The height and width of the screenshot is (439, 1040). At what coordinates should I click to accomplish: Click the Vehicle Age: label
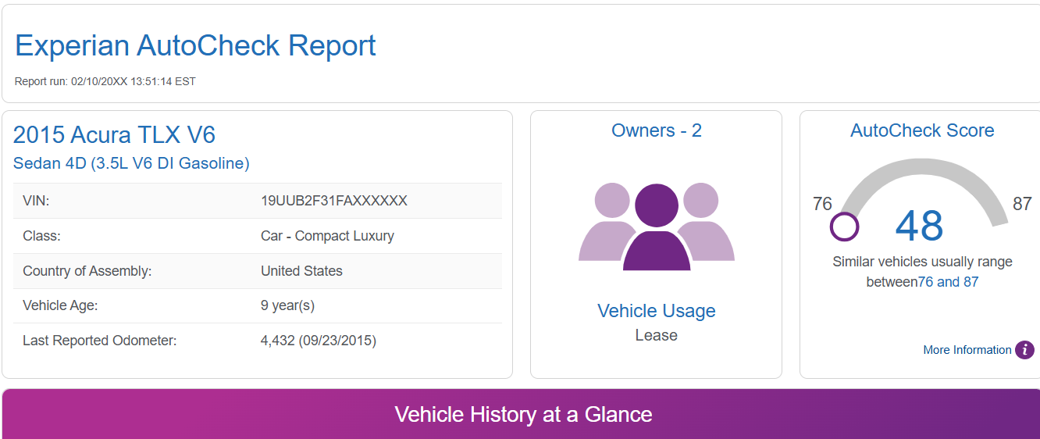coord(60,305)
